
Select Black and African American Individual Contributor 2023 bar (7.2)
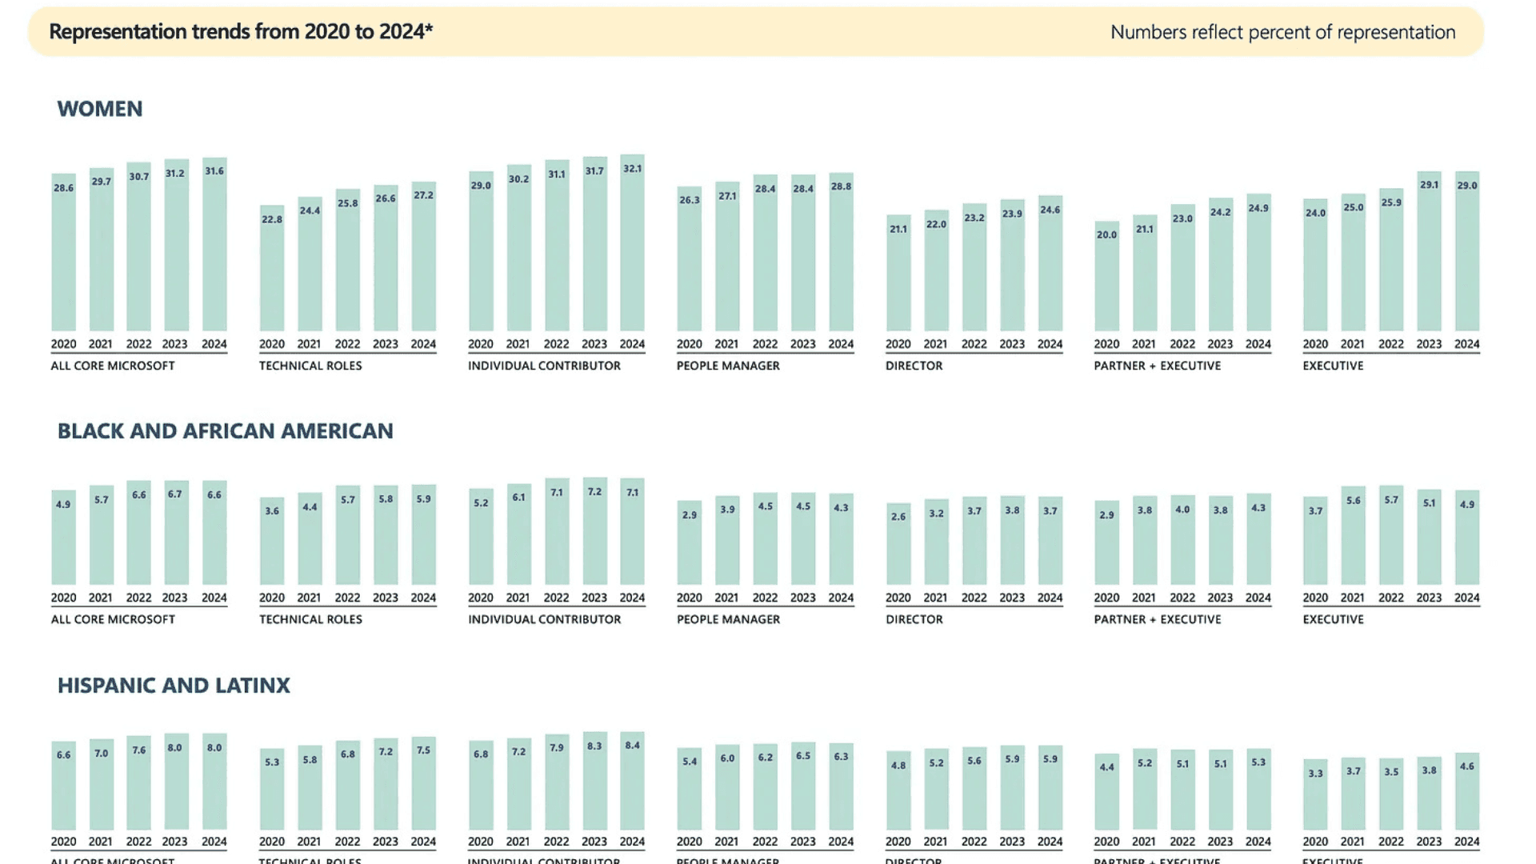point(594,531)
